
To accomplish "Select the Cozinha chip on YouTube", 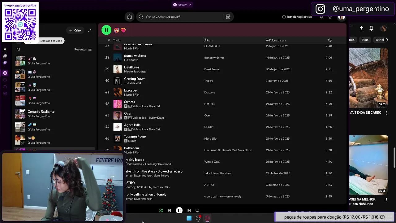I will [380, 40].
